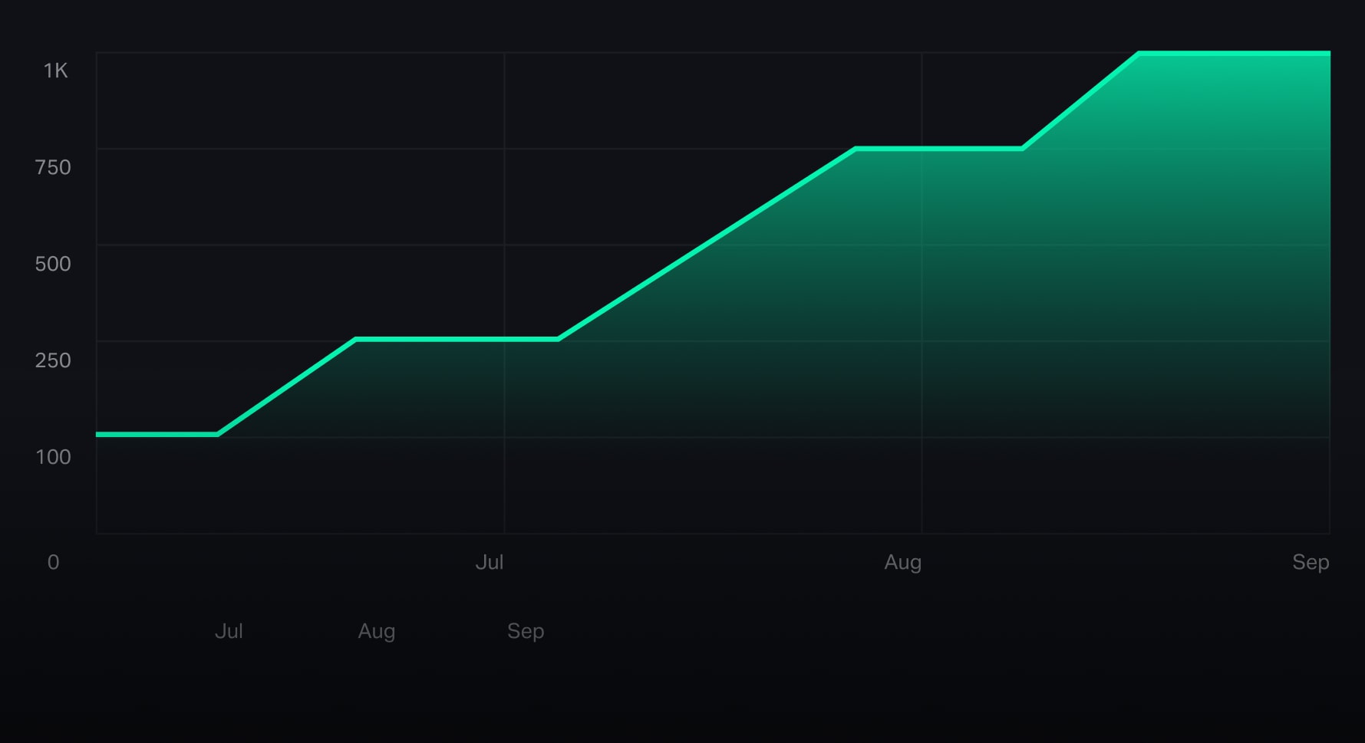Click the secondary Sep label below the chart
Screen dimensions: 1365x743
[x=525, y=631]
